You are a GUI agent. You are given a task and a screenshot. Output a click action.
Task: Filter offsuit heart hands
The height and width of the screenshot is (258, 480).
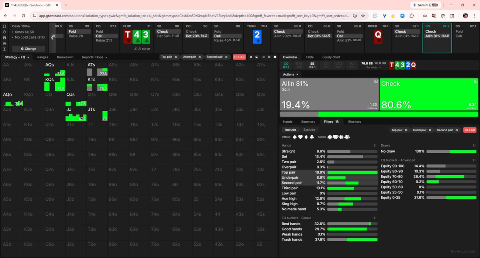click(x=301, y=137)
